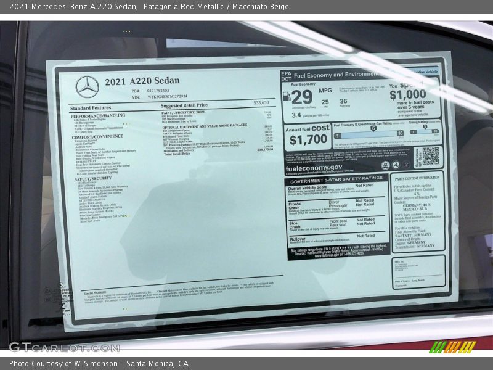
Task: Click the 'PERFORMANCE/HANDLING' section heading
Action: point(98,116)
